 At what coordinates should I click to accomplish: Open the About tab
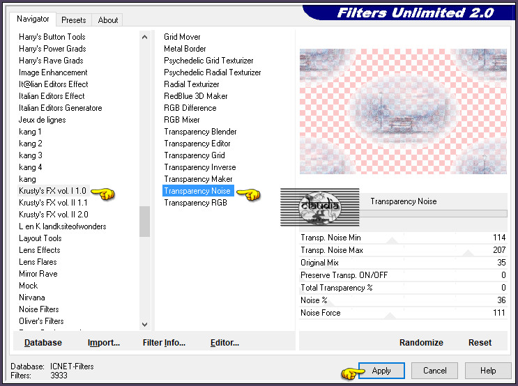(107, 20)
